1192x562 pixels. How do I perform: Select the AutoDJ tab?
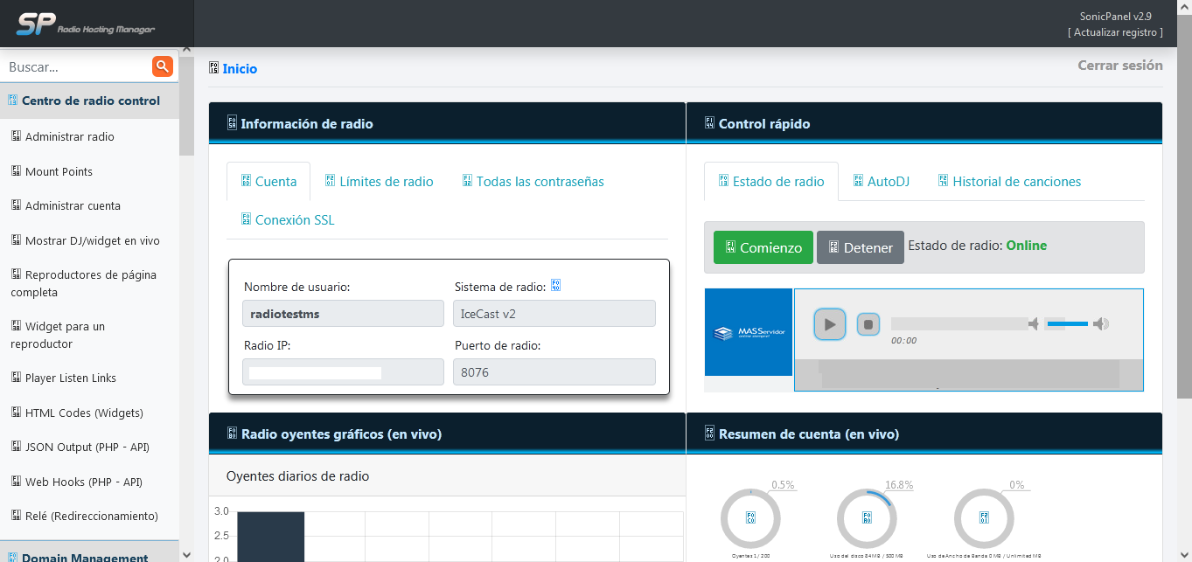point(882,182)
